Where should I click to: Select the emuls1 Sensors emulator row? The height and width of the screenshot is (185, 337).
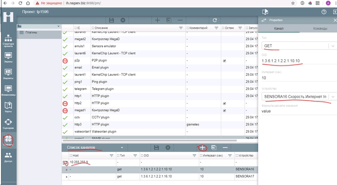click(160, 46)
